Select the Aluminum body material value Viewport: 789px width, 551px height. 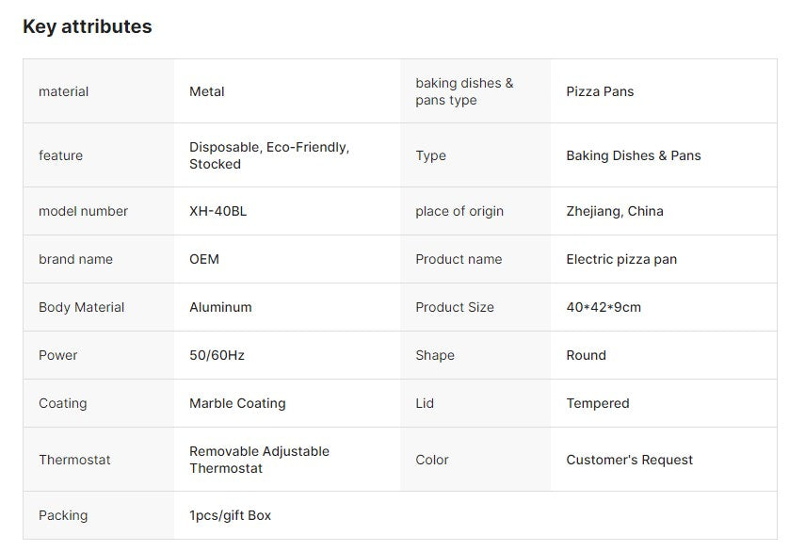220,307
